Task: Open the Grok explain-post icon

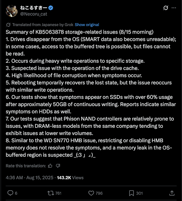Action: click(166, 8)
